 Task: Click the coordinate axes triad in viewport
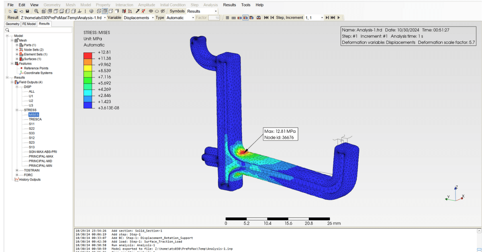pos(455,194)
